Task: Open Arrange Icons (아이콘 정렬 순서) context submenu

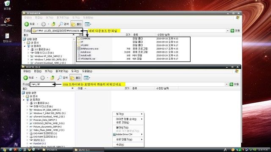Action: 128,119
